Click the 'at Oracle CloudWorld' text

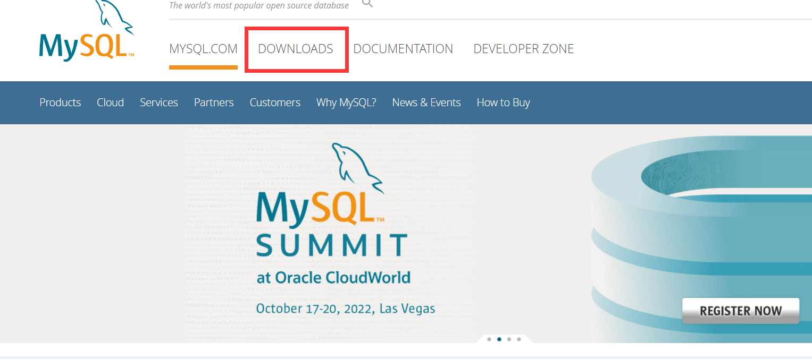pyautogui.click(x=333, y=278)
